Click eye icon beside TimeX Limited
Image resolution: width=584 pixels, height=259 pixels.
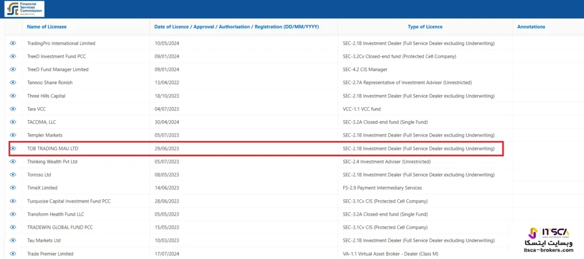[x=13, y=188]
